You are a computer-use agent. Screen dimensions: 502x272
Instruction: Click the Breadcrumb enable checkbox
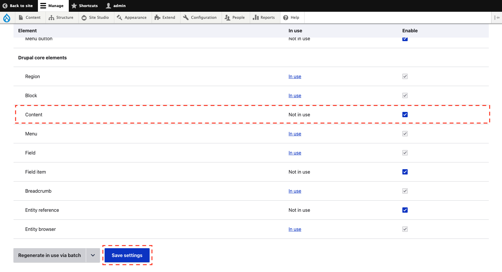tap(405, 191)
